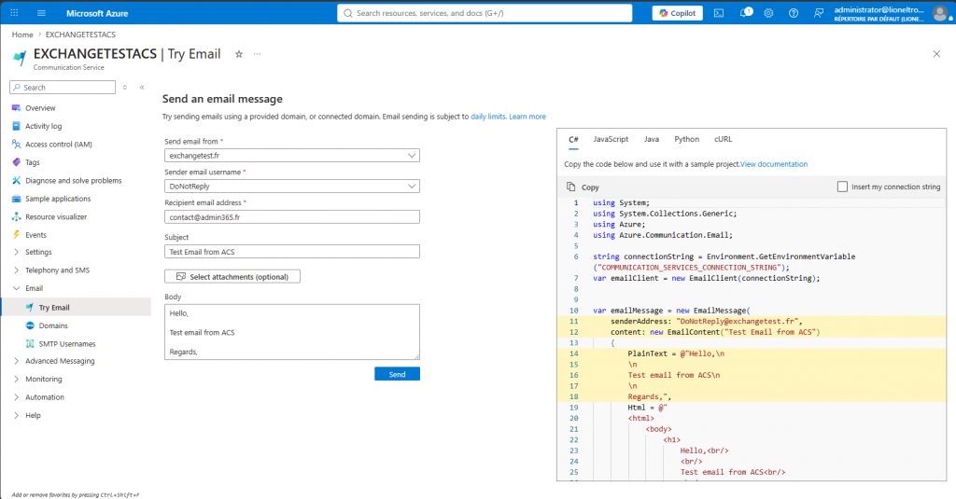Image resolution: width=956 pixels, height=499 pixels.
Task: Click into the Body text area
Action: pyautogui.click(x=292, y=332)
